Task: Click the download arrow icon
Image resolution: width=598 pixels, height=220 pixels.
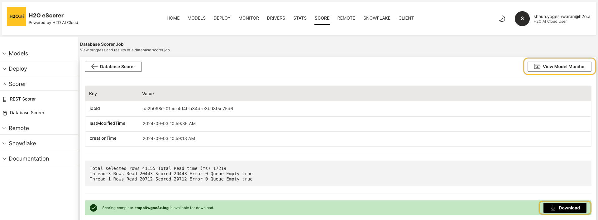Action: pos(553,208)
